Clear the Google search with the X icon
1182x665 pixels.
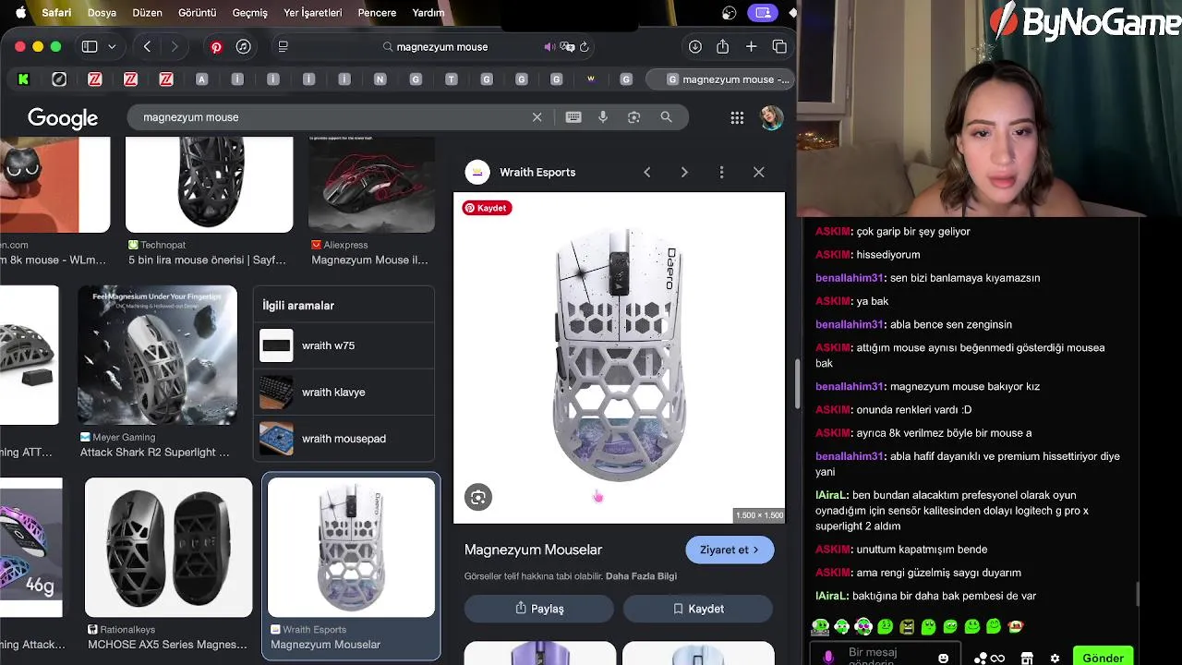point(537,117)
